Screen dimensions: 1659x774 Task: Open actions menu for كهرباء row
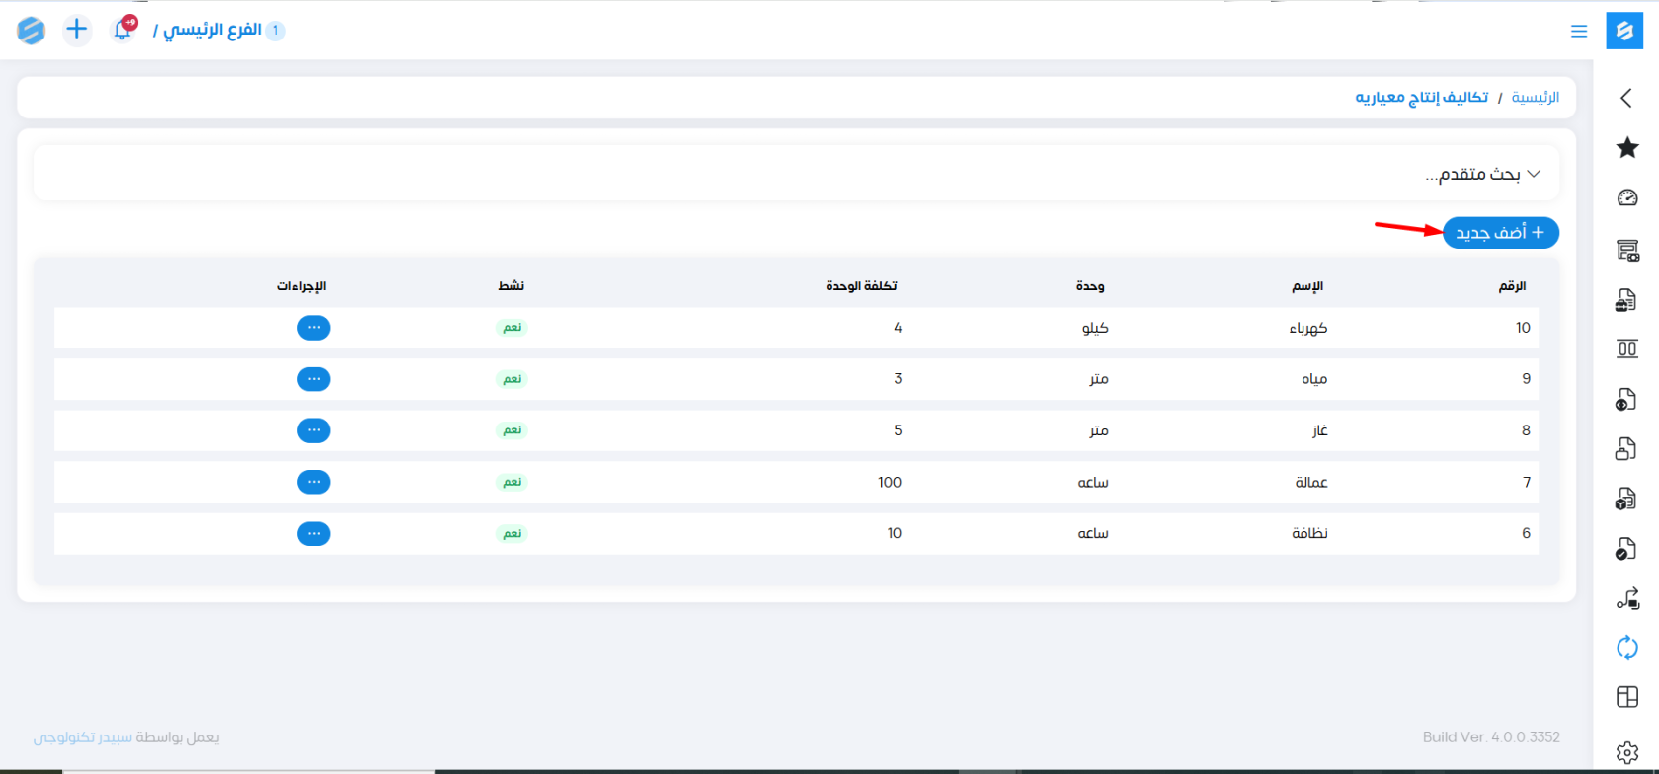(x=313, y=328)
